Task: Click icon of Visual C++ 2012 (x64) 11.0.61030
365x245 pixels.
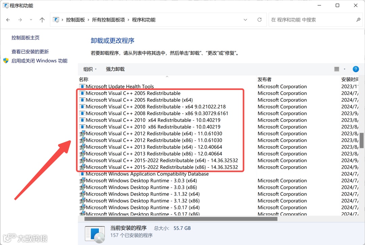Action: click(x=82, y=133)
